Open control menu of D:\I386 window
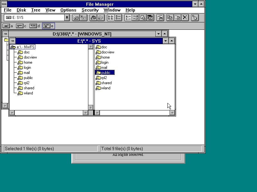Viewport: 257px width, 192px height. [5, 34]
